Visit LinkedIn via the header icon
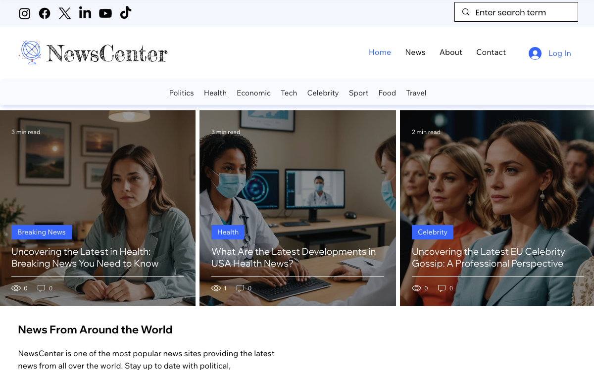This screenshot has width=594, height=370. tap(85, 13)
